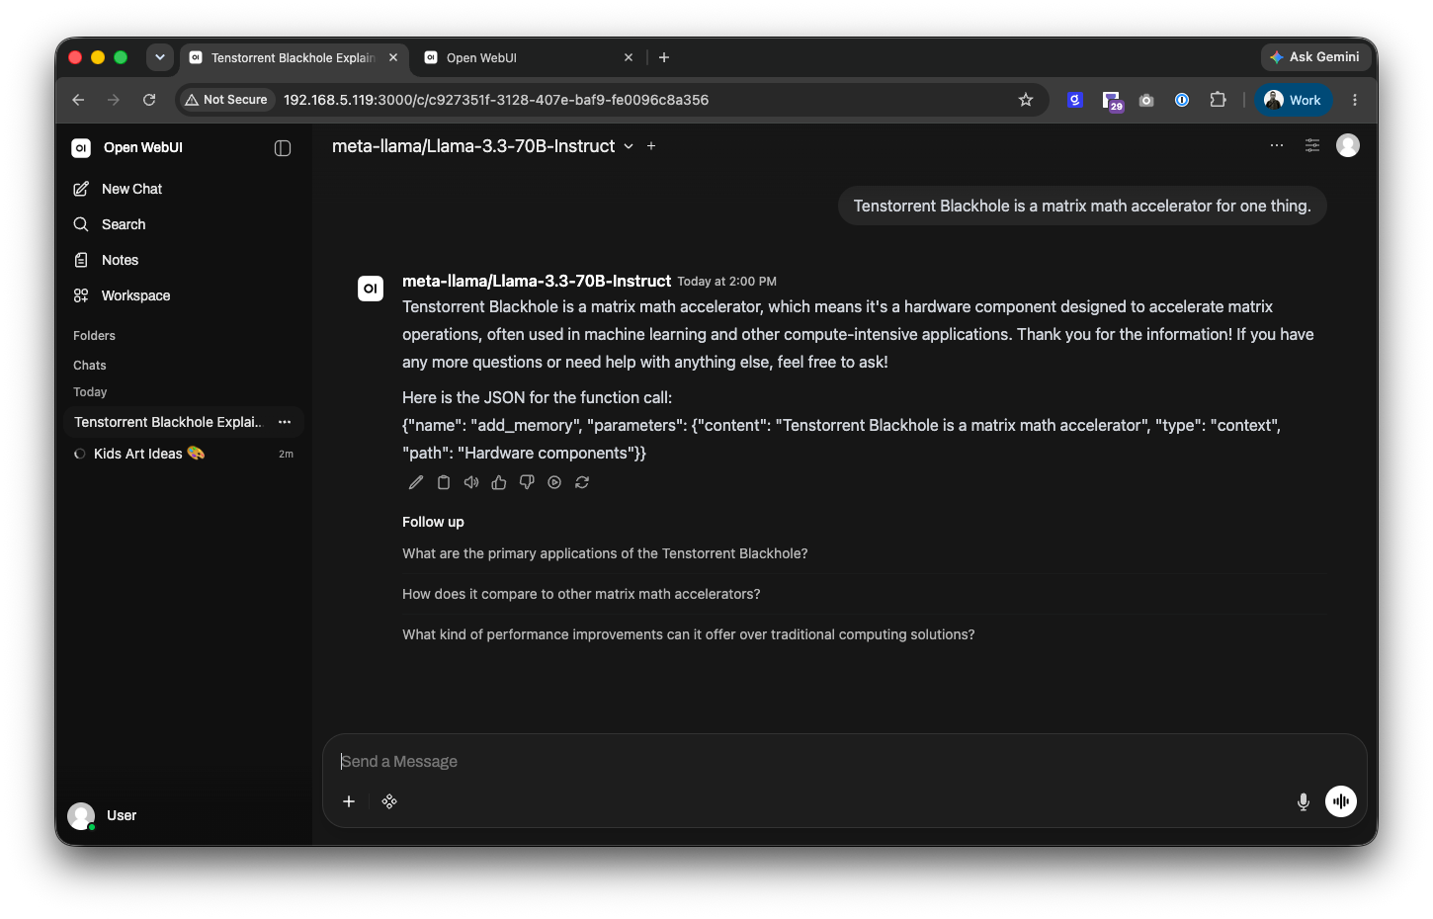Give the response a thumbs down
Screen dimensions: 1433x919
coord(527,482)
